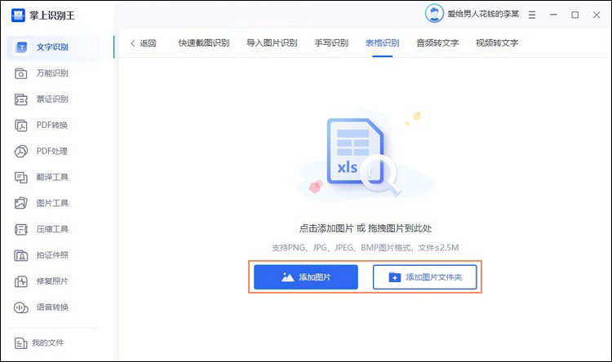Open 票证识别 via its sidebar icon
The image size is (612, 362).
coord(20,99)
